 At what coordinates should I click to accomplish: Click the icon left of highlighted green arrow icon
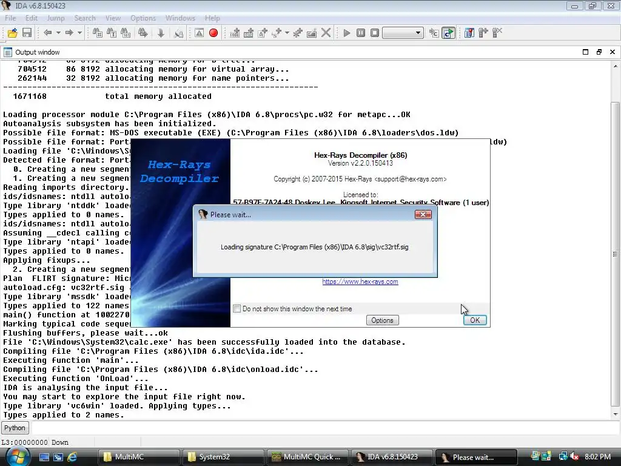pyautogui.click(x=434, y=33)
